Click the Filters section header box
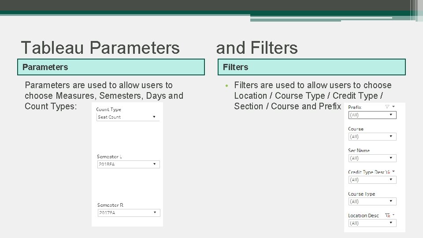 (x=312, y=67)
